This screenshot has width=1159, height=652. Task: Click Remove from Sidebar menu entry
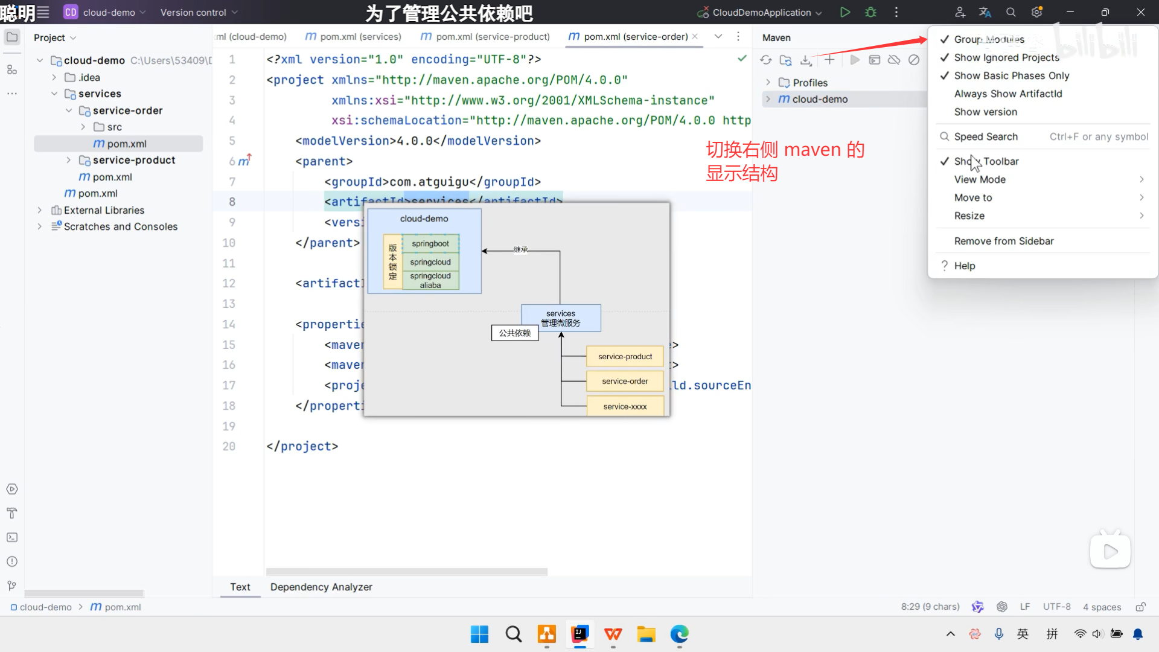click(x=1003, y=241)
